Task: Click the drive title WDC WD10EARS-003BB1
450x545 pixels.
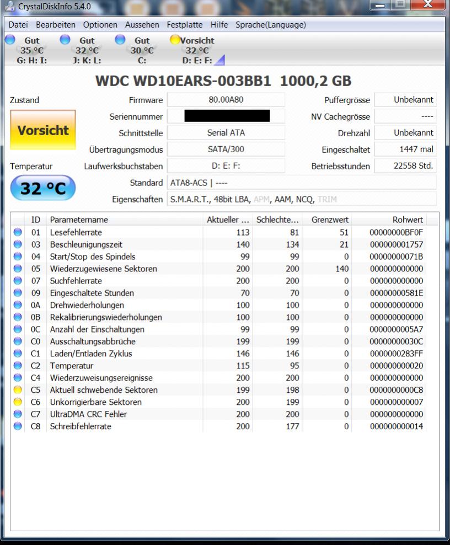Action: (x=183, y=81)
